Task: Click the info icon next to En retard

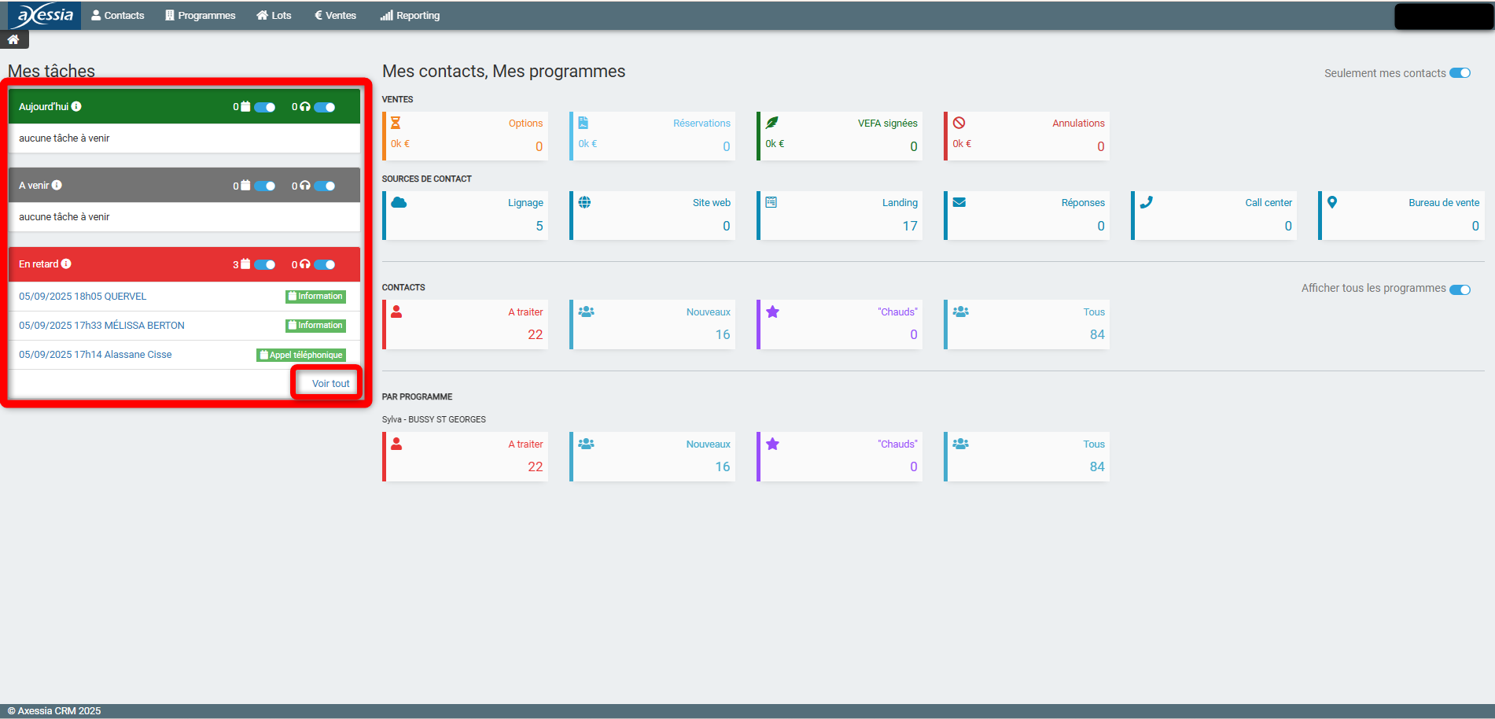Action: tap(66, 264)
